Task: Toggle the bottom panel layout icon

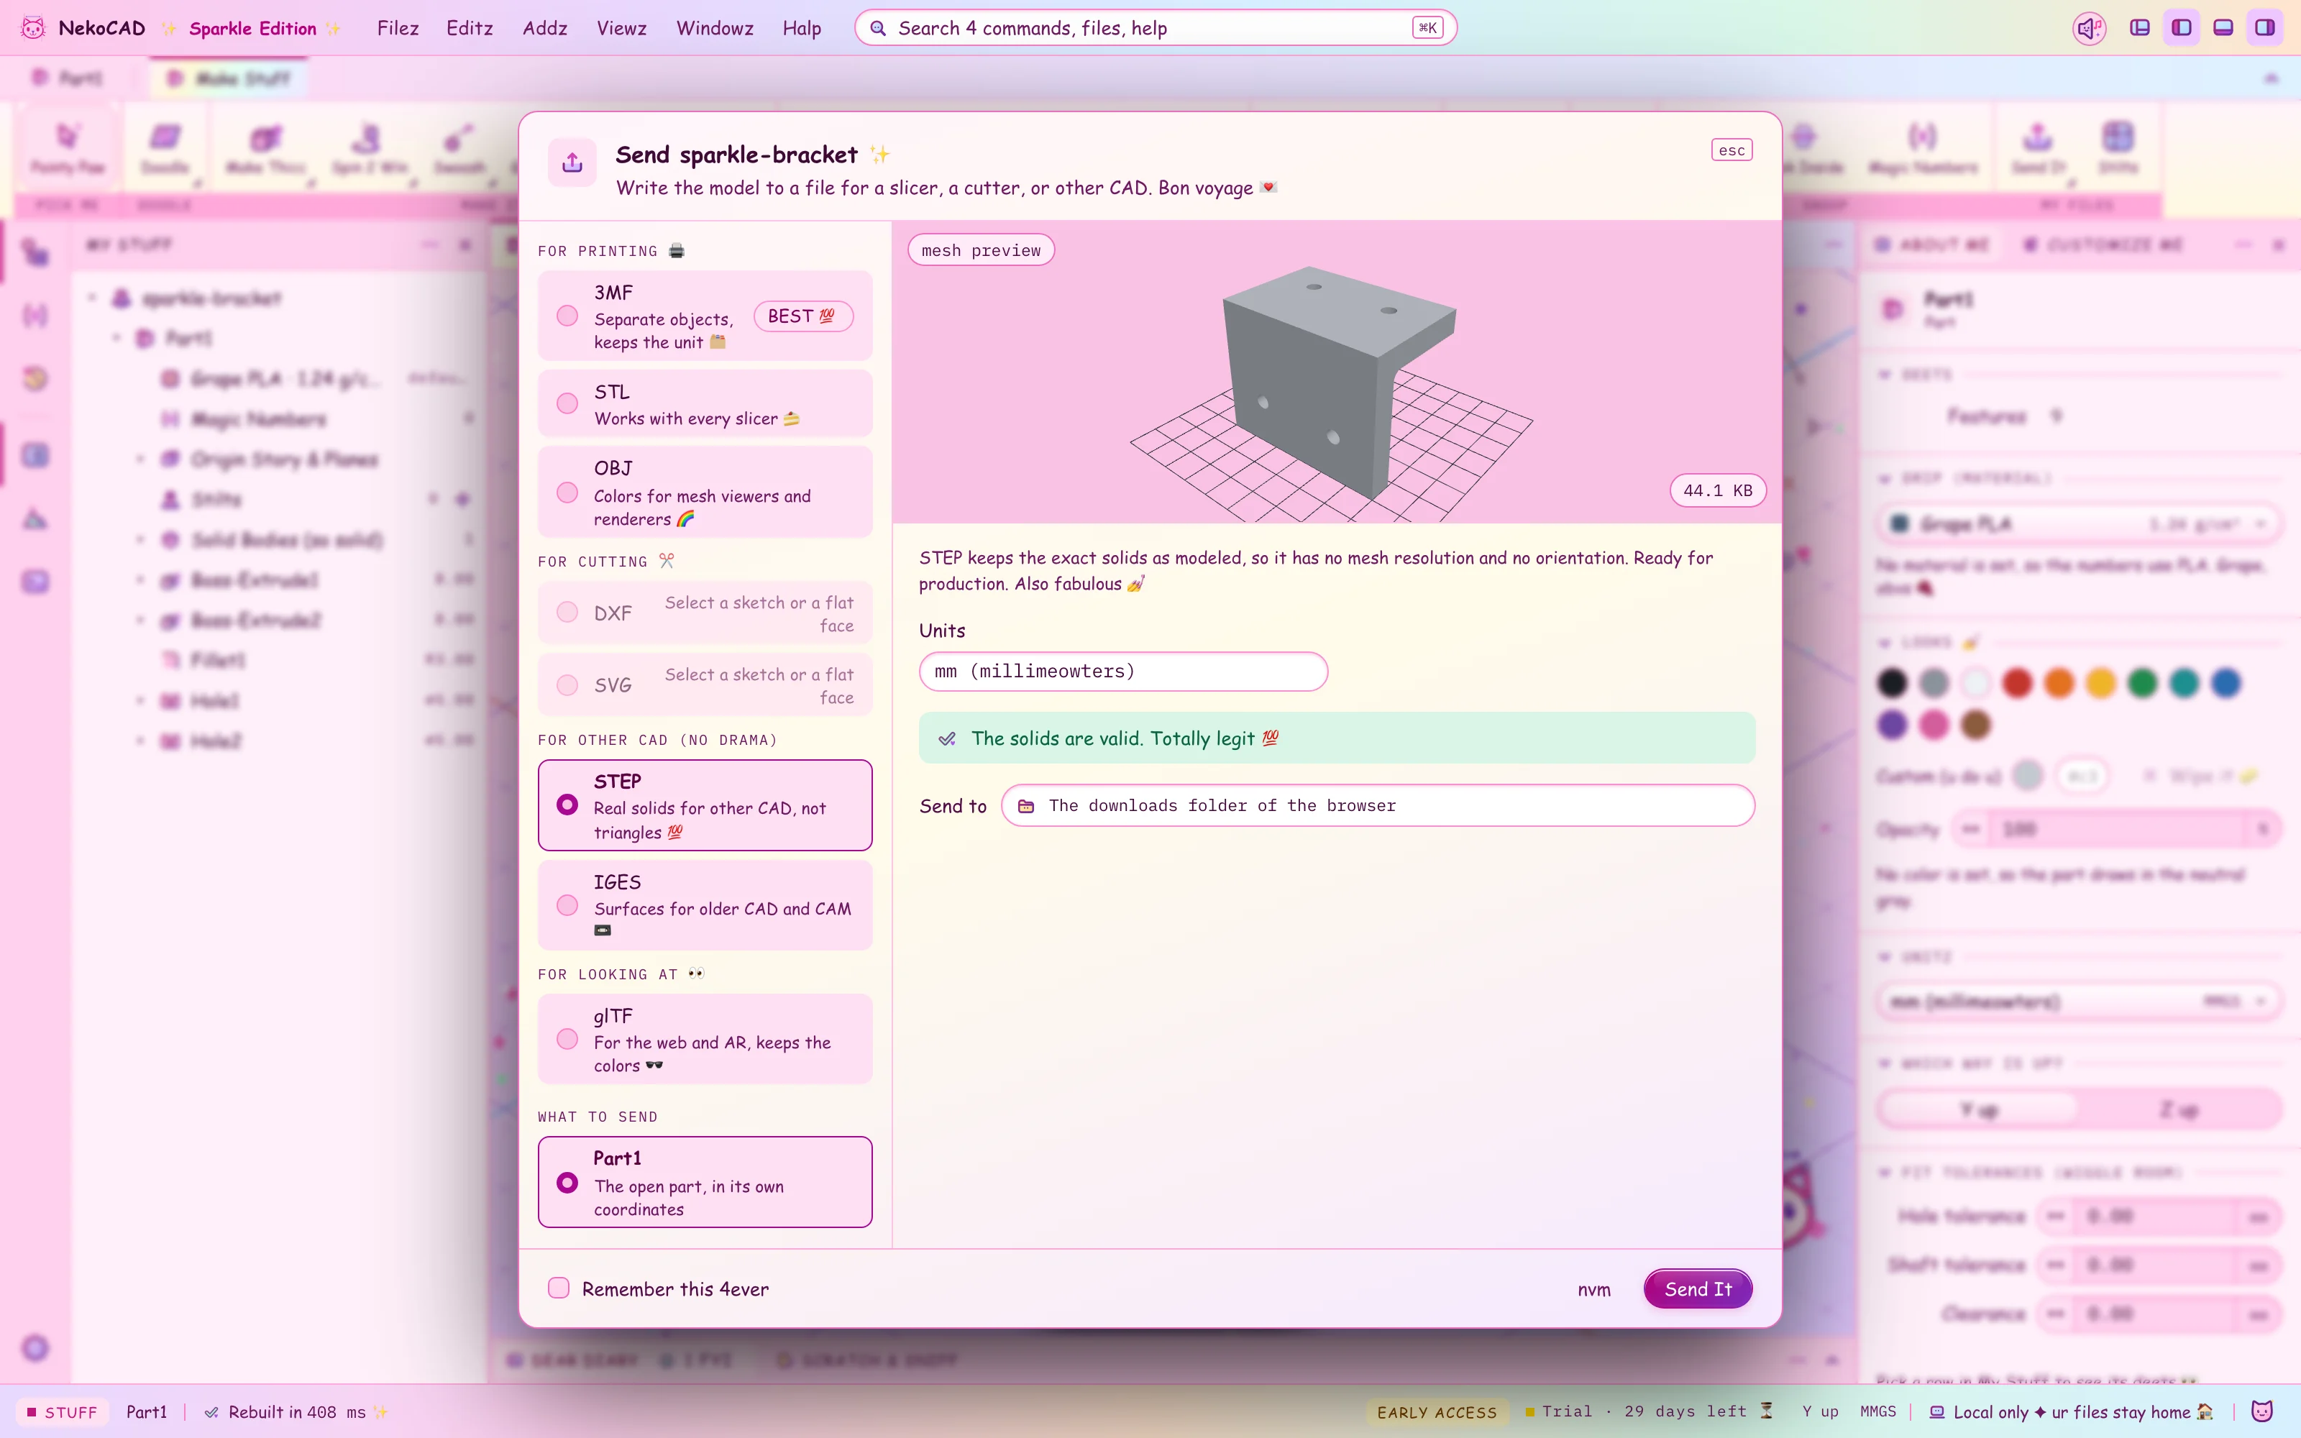Action: [x=2223, y=27]
